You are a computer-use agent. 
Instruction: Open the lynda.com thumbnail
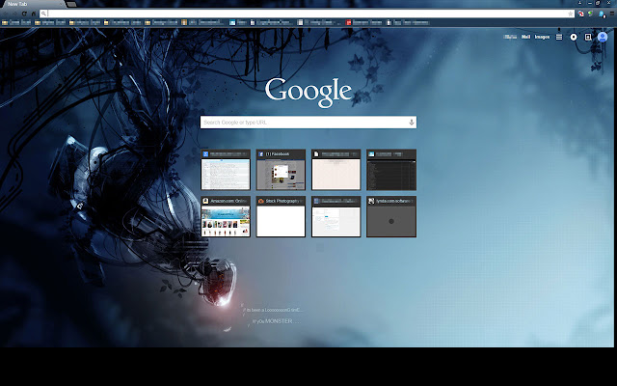tap(391, 216)
